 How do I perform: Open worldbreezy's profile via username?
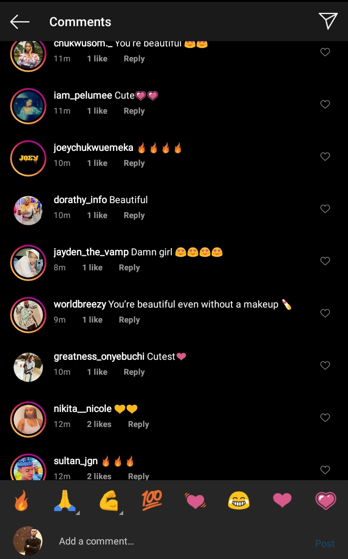point(80,304)
